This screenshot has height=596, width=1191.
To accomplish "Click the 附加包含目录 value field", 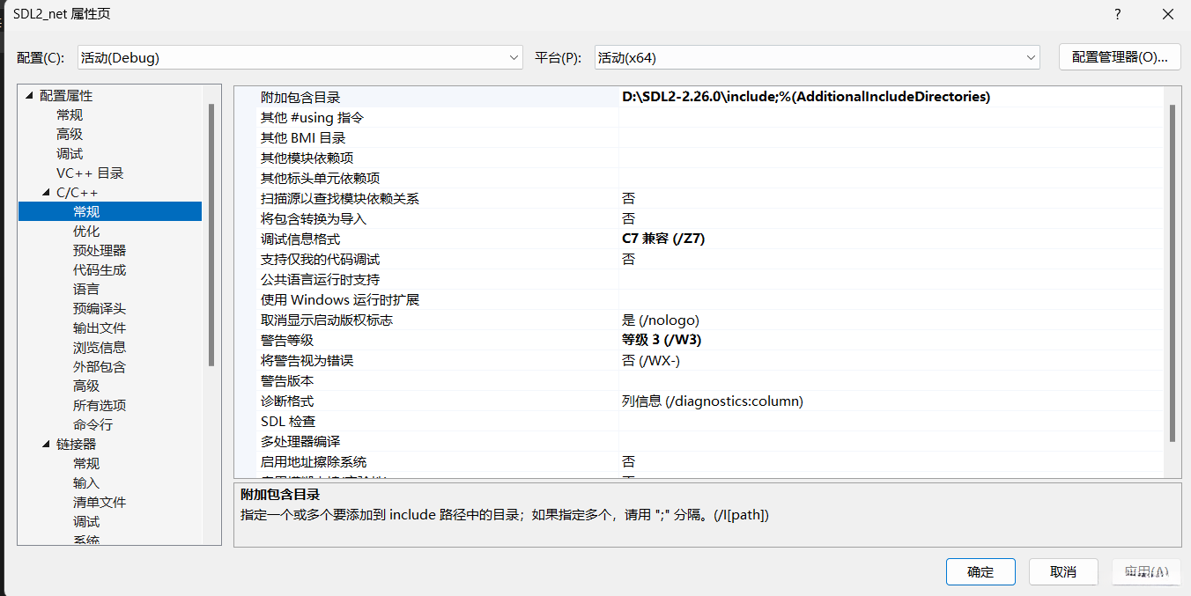I will point(891,97).
